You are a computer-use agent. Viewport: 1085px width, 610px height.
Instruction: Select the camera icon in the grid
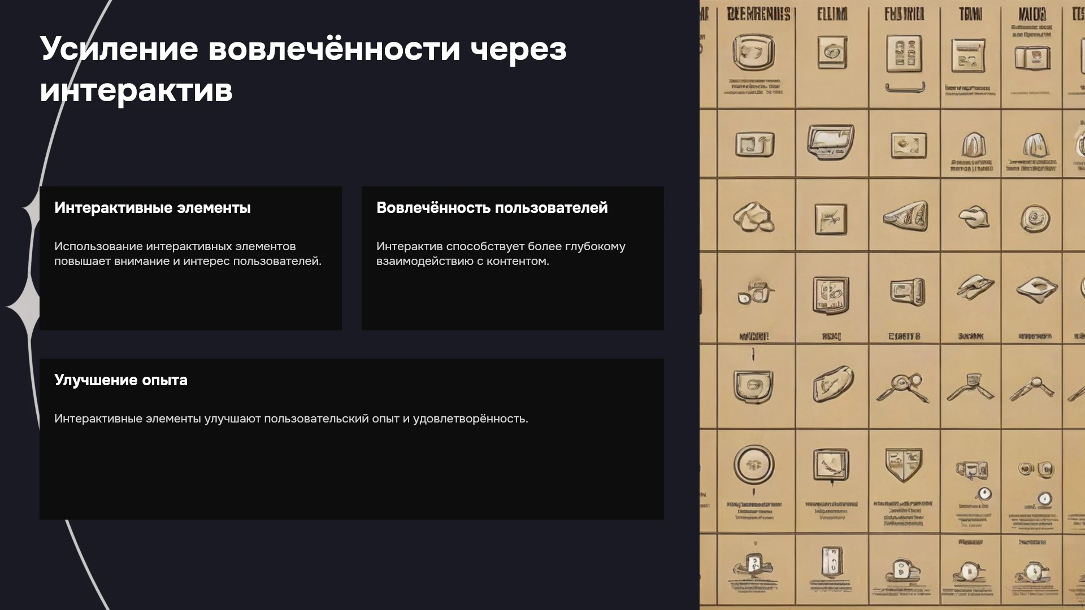click(x=755, y=292)
